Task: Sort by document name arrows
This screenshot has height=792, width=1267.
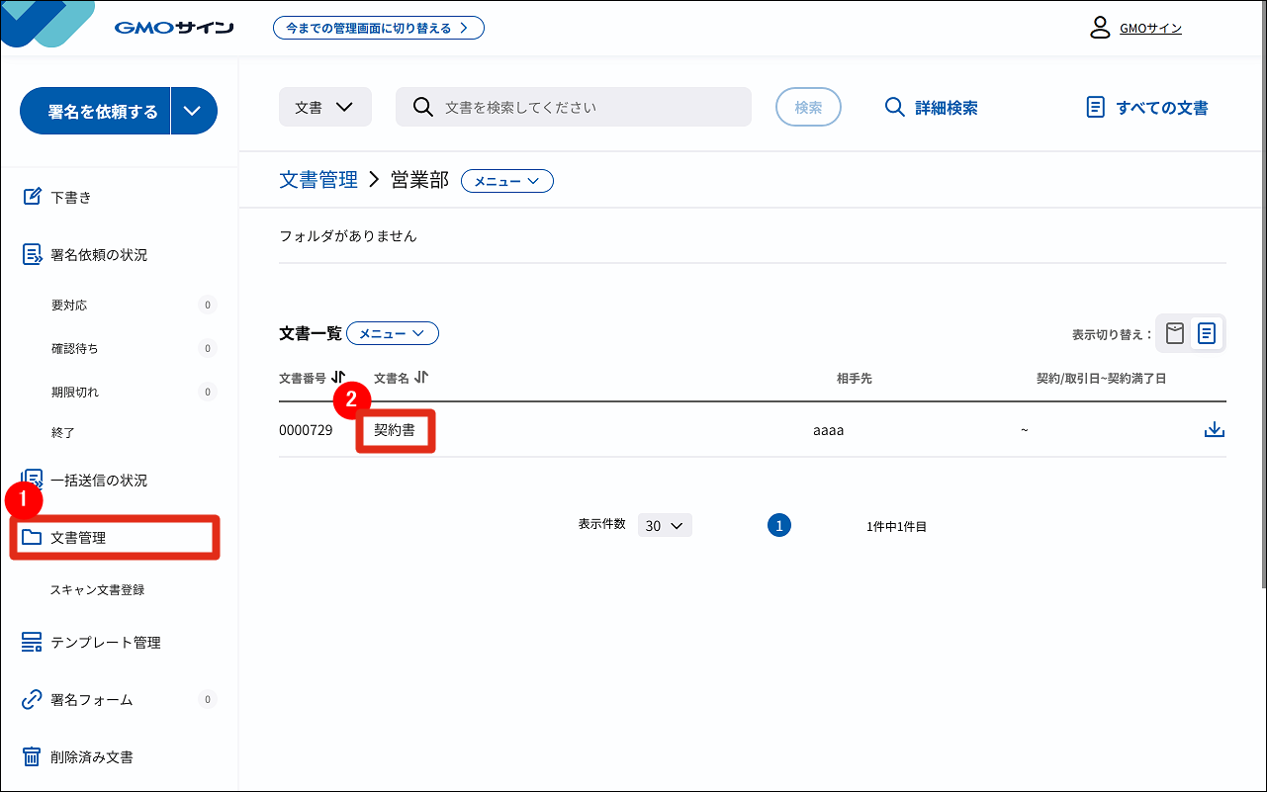Action: [421, 378]
